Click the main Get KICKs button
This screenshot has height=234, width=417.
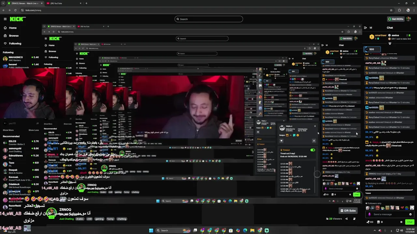(396, 19)
